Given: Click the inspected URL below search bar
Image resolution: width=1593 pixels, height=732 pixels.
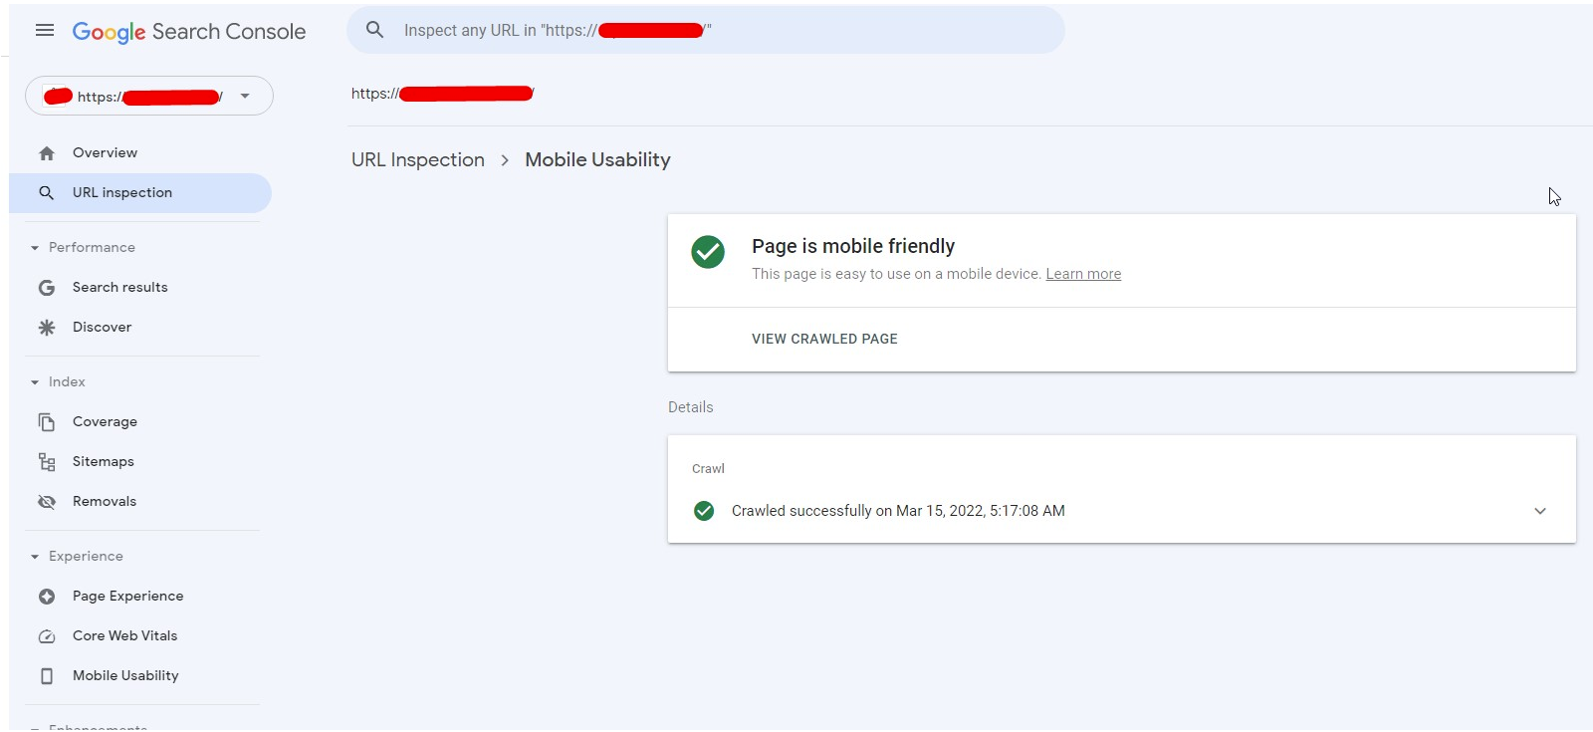Looking at the screenshot, I should click(x=443, y=94).
